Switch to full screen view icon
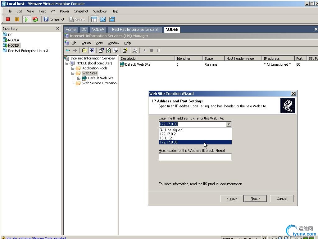318x239 pixels. (x=103, y=19)
